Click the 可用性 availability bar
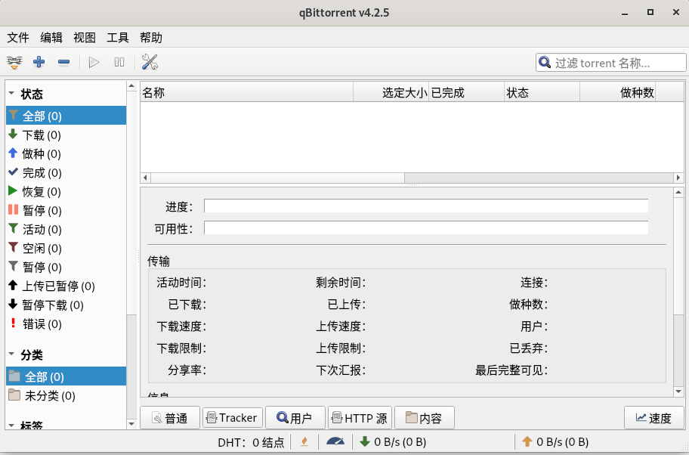 pyautogui.click(x=426, y=227)
